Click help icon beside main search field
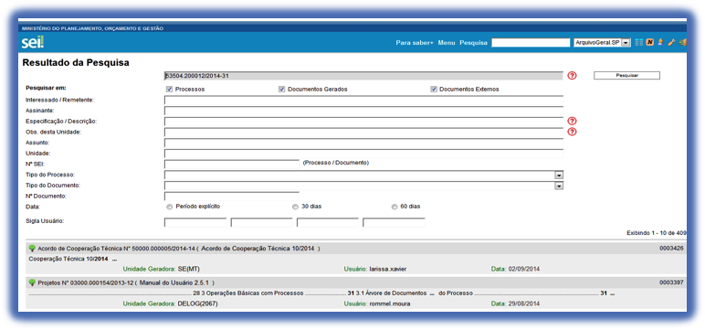Screen dimensions: 705x330 pos(572,76)
